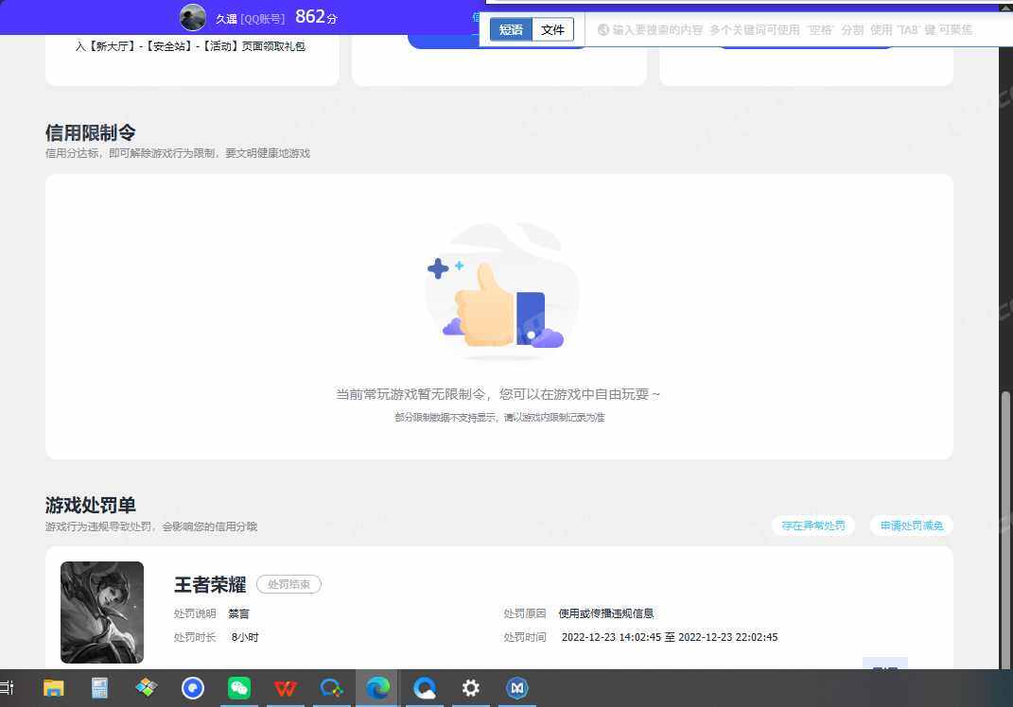1013x707 pixels.
Task: Launch the Calculator taskbar icon
Action: (x=99, y=688)
